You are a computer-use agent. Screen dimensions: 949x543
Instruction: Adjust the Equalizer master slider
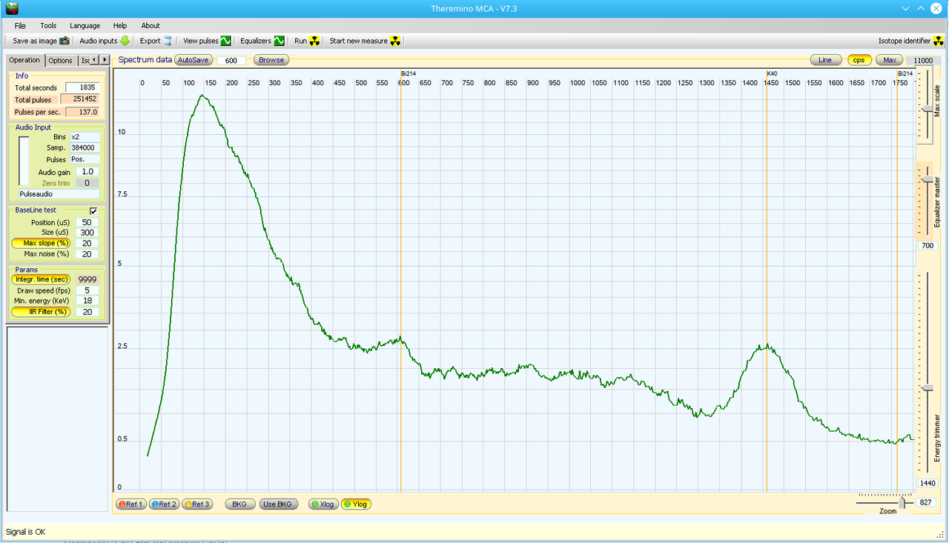(927, 180)
